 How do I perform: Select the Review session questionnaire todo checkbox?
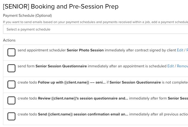[11, 100]
